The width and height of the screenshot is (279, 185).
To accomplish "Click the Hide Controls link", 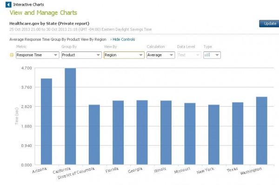I will tap(123, 39).
